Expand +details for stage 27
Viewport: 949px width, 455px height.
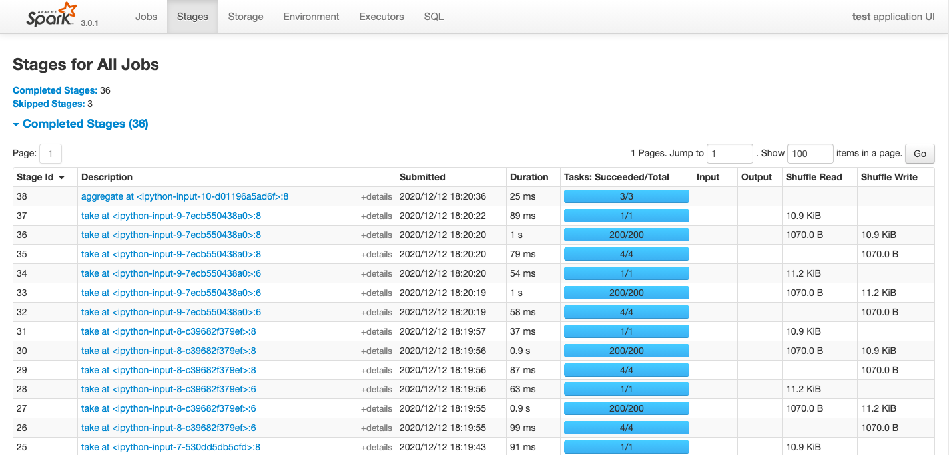[x=376, y=409]
